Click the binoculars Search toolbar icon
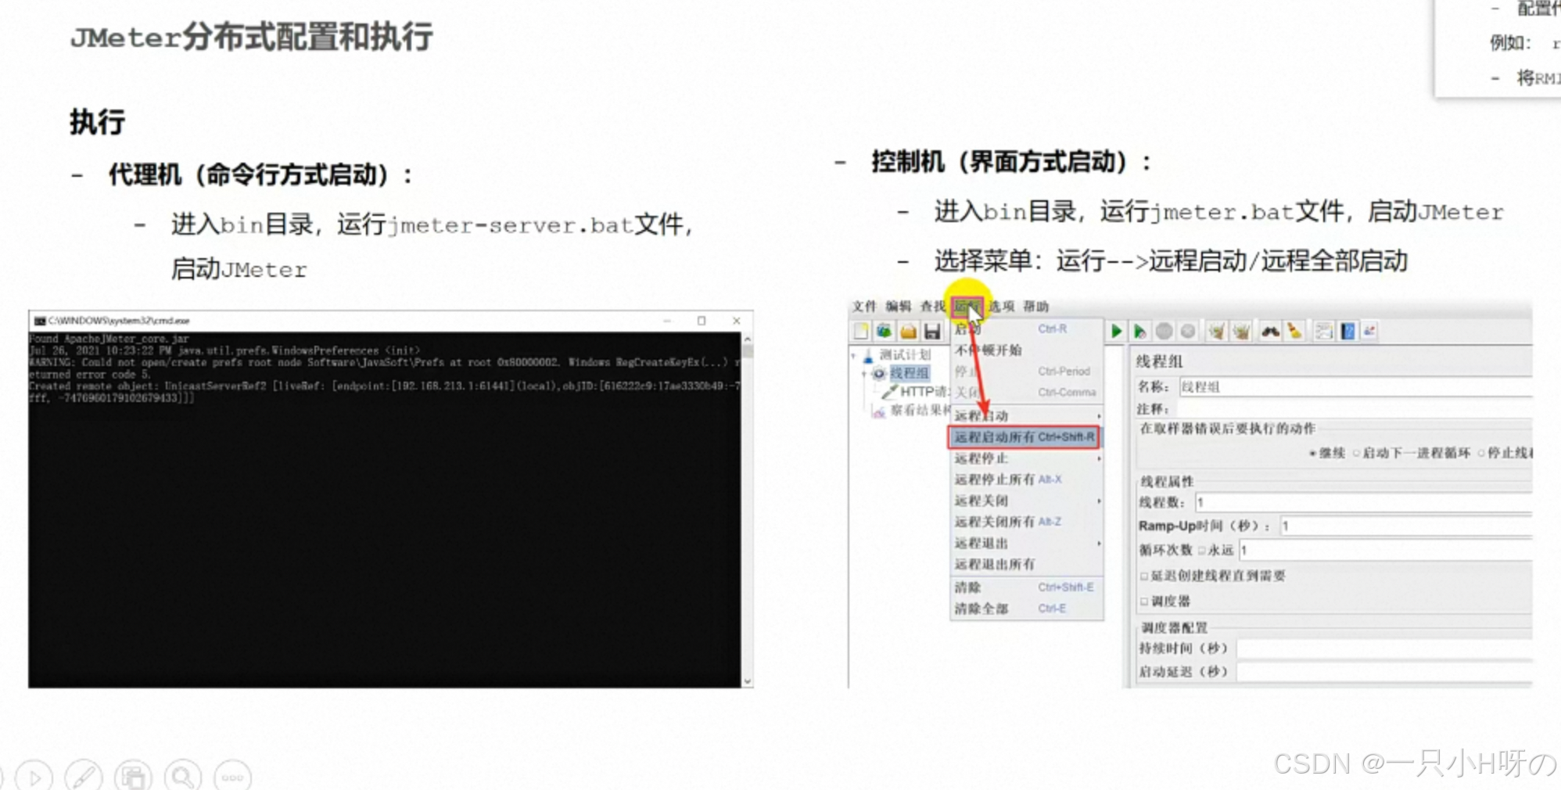This screenshot has height=790, width=1561. coord(1270,332)
